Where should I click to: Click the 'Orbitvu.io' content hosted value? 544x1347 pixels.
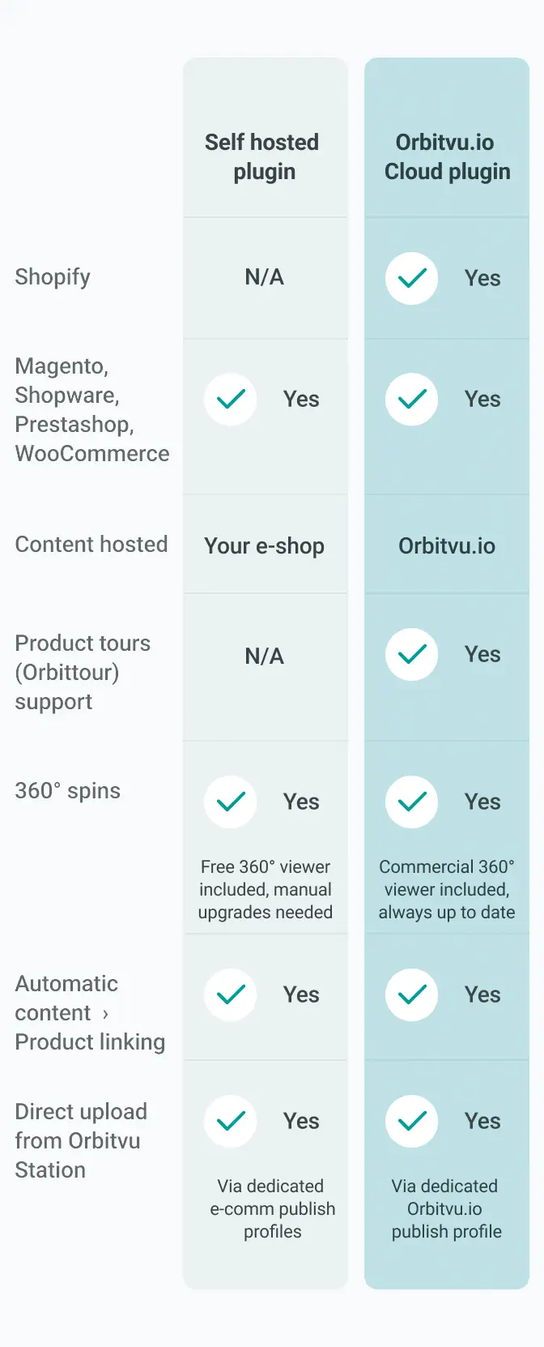[x=447, y=546]
